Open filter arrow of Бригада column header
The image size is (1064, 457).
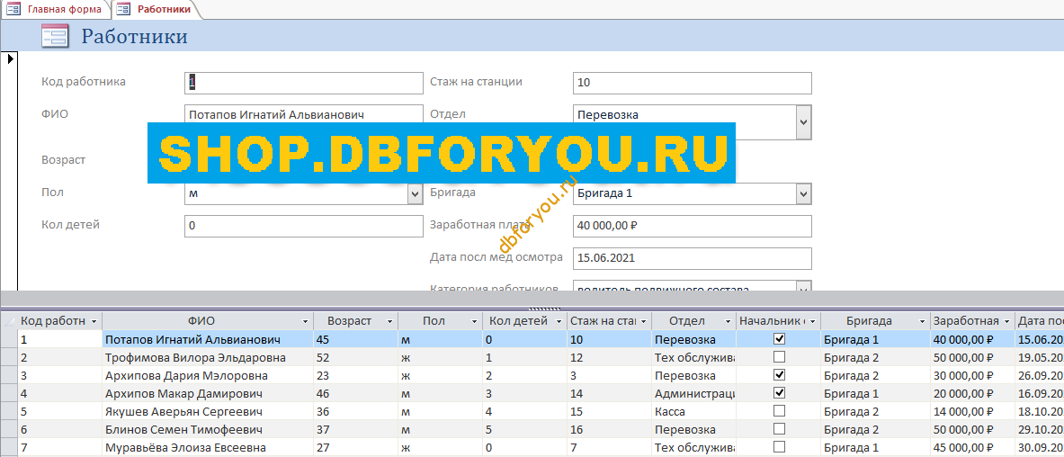click(x=922, y=322)
